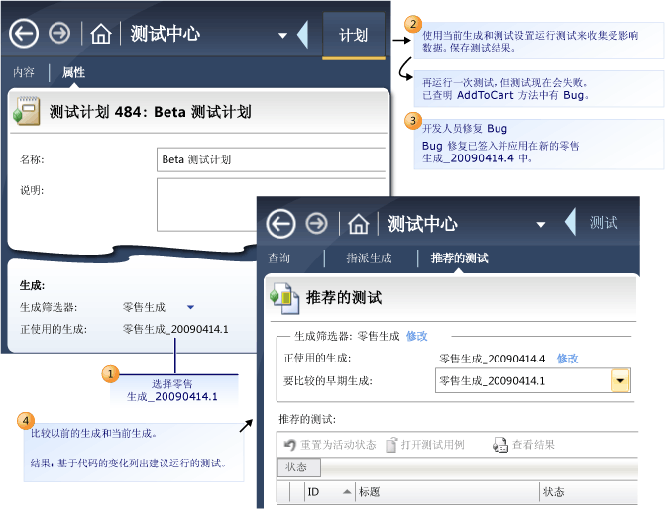665x517 pixels.
Task: Click the 标题 column header
Action: 447,492
